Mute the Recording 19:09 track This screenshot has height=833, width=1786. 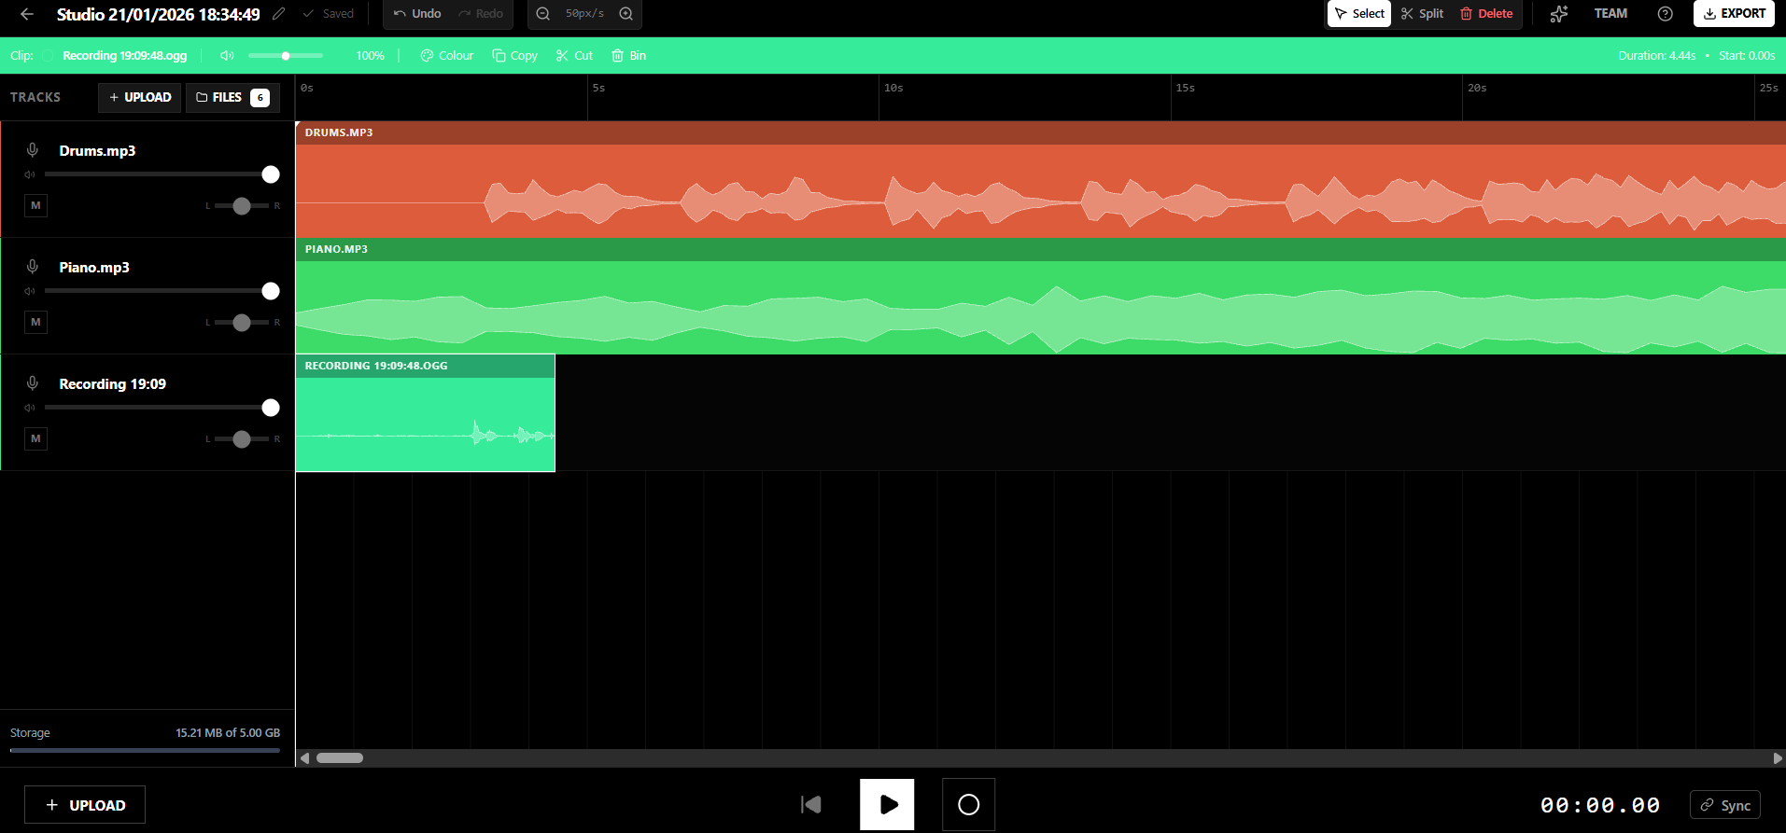pyautogui.click(x=35, y=438)
